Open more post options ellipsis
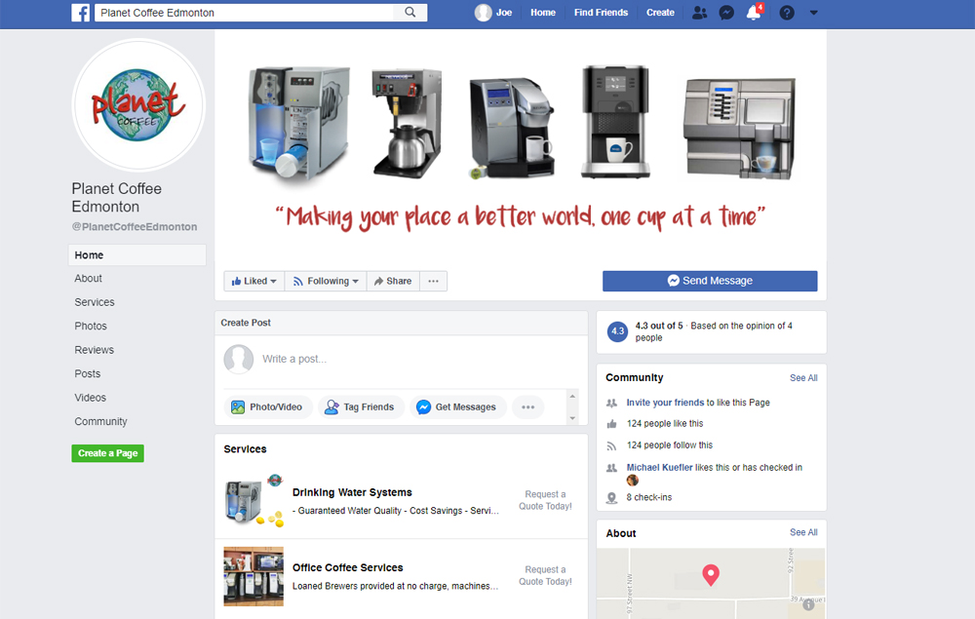This screenshot has height=619, width=975. (527, 407)
